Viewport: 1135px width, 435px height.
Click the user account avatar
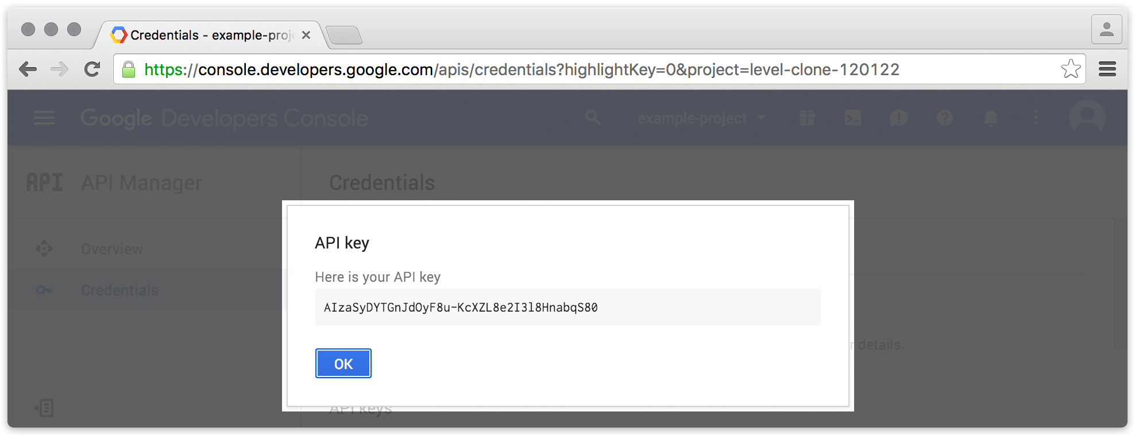(x=1087, y=118)
